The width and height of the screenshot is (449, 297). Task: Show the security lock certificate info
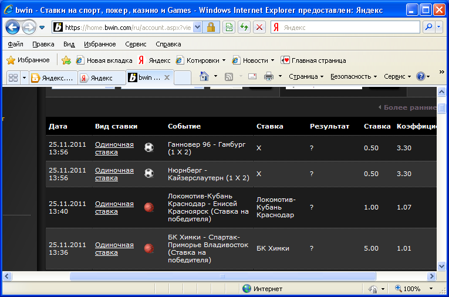(211, 28)
